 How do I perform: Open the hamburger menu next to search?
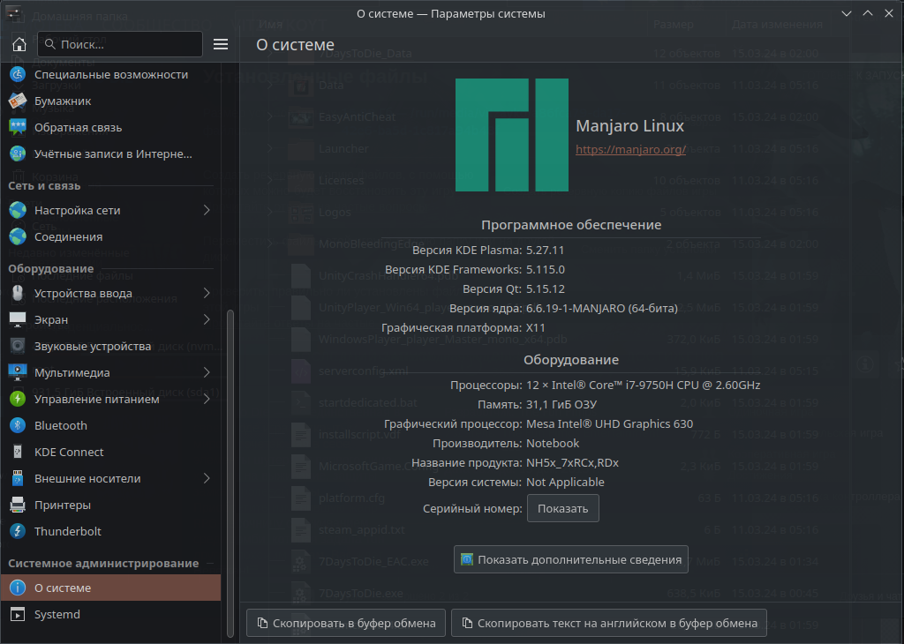(x=220, y=44)
